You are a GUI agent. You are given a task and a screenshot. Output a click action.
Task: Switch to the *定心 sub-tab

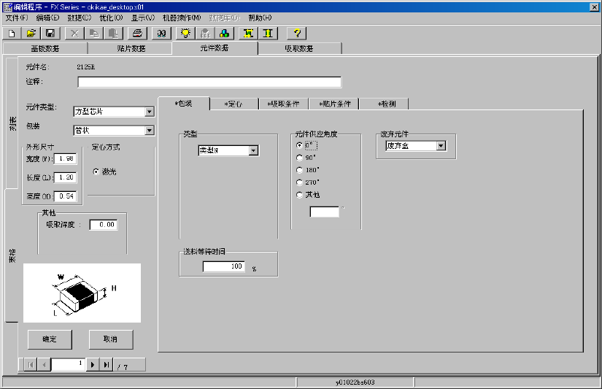coord(234,104)
